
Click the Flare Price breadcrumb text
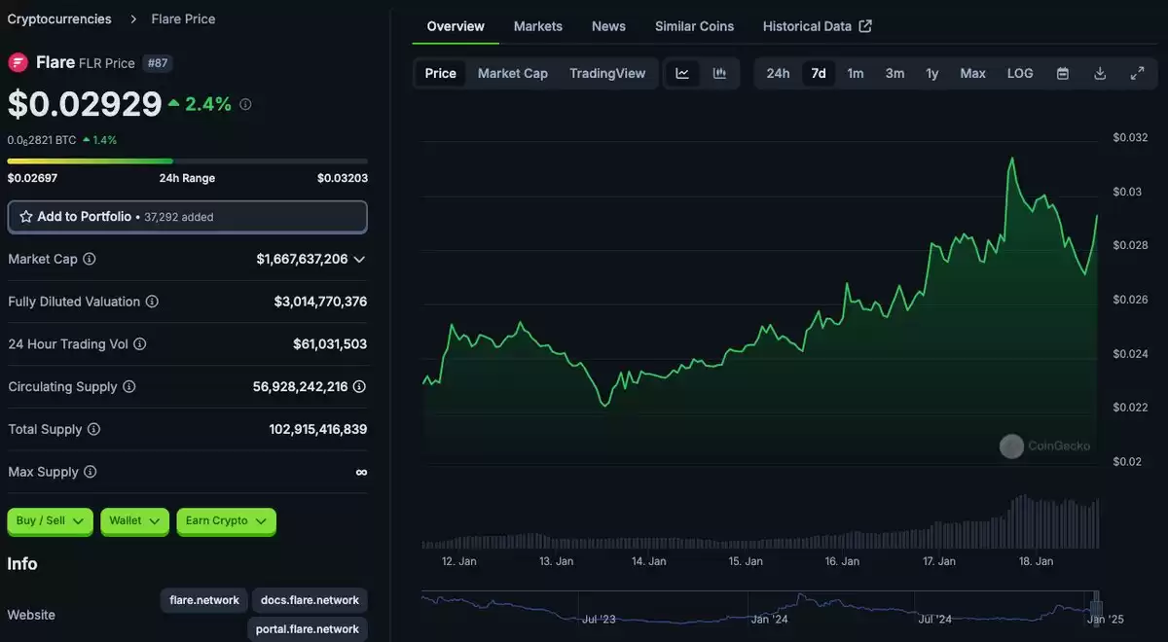[183, 18]
